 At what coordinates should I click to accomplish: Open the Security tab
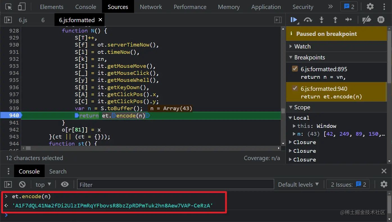[x=303, y=7]
